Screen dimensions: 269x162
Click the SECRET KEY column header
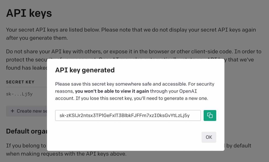(x=20, y=82)
